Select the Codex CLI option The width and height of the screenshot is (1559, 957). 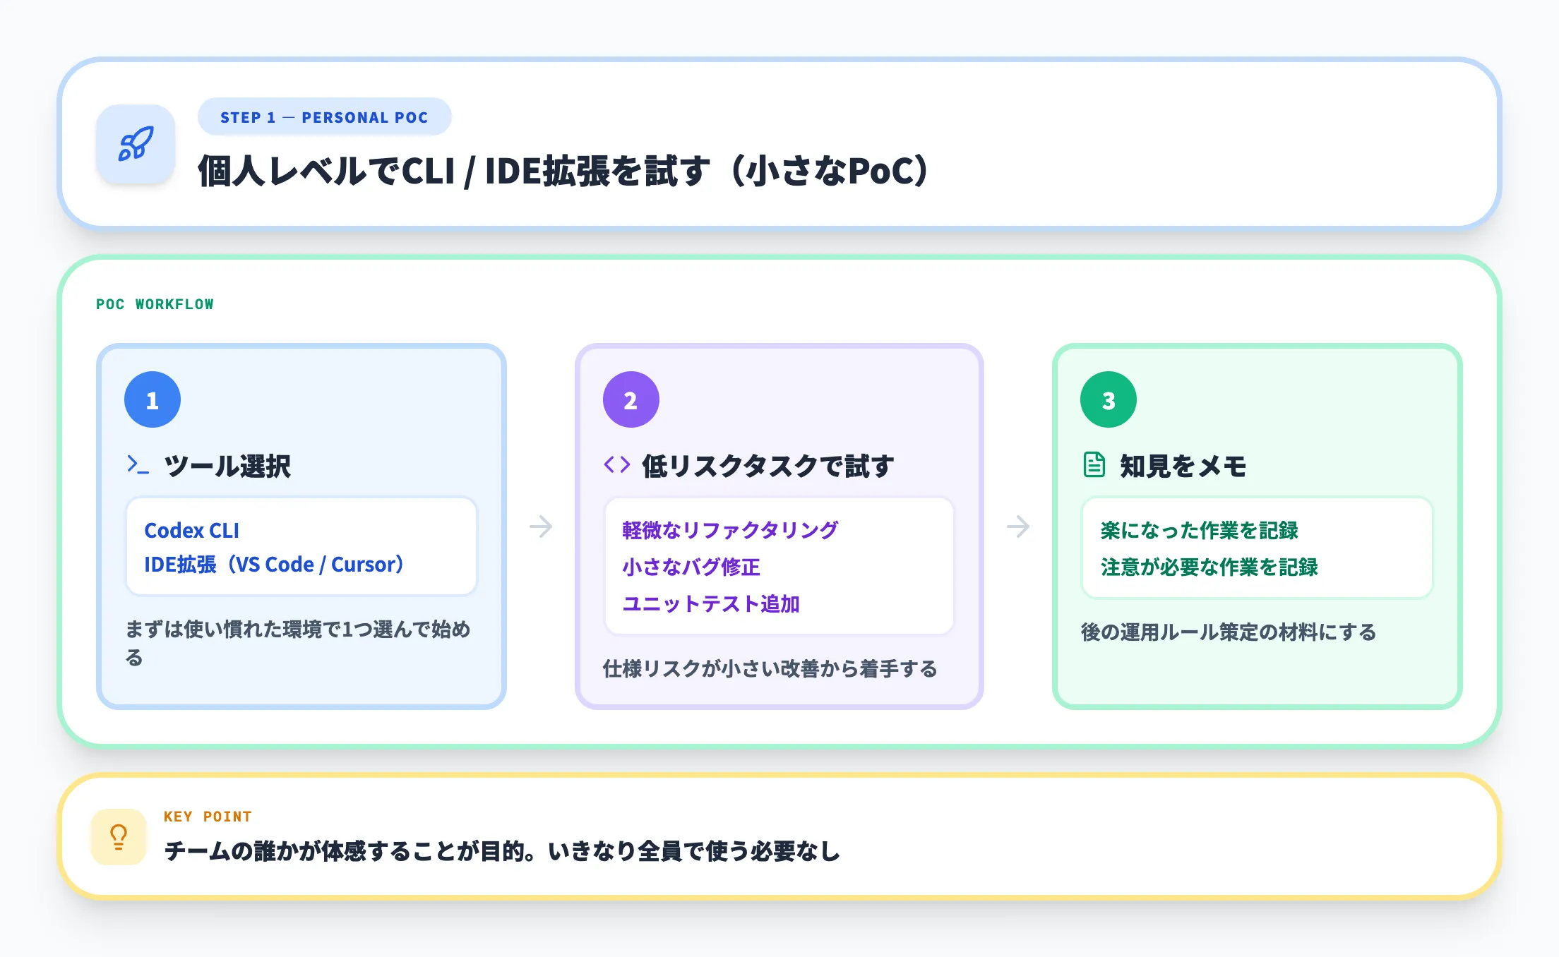pos(191,530)
